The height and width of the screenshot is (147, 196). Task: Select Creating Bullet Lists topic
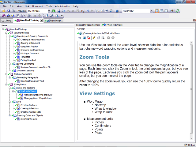(x=29, y=109)
